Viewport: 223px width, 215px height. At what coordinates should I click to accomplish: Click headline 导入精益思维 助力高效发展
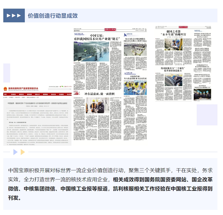point(135,78)
